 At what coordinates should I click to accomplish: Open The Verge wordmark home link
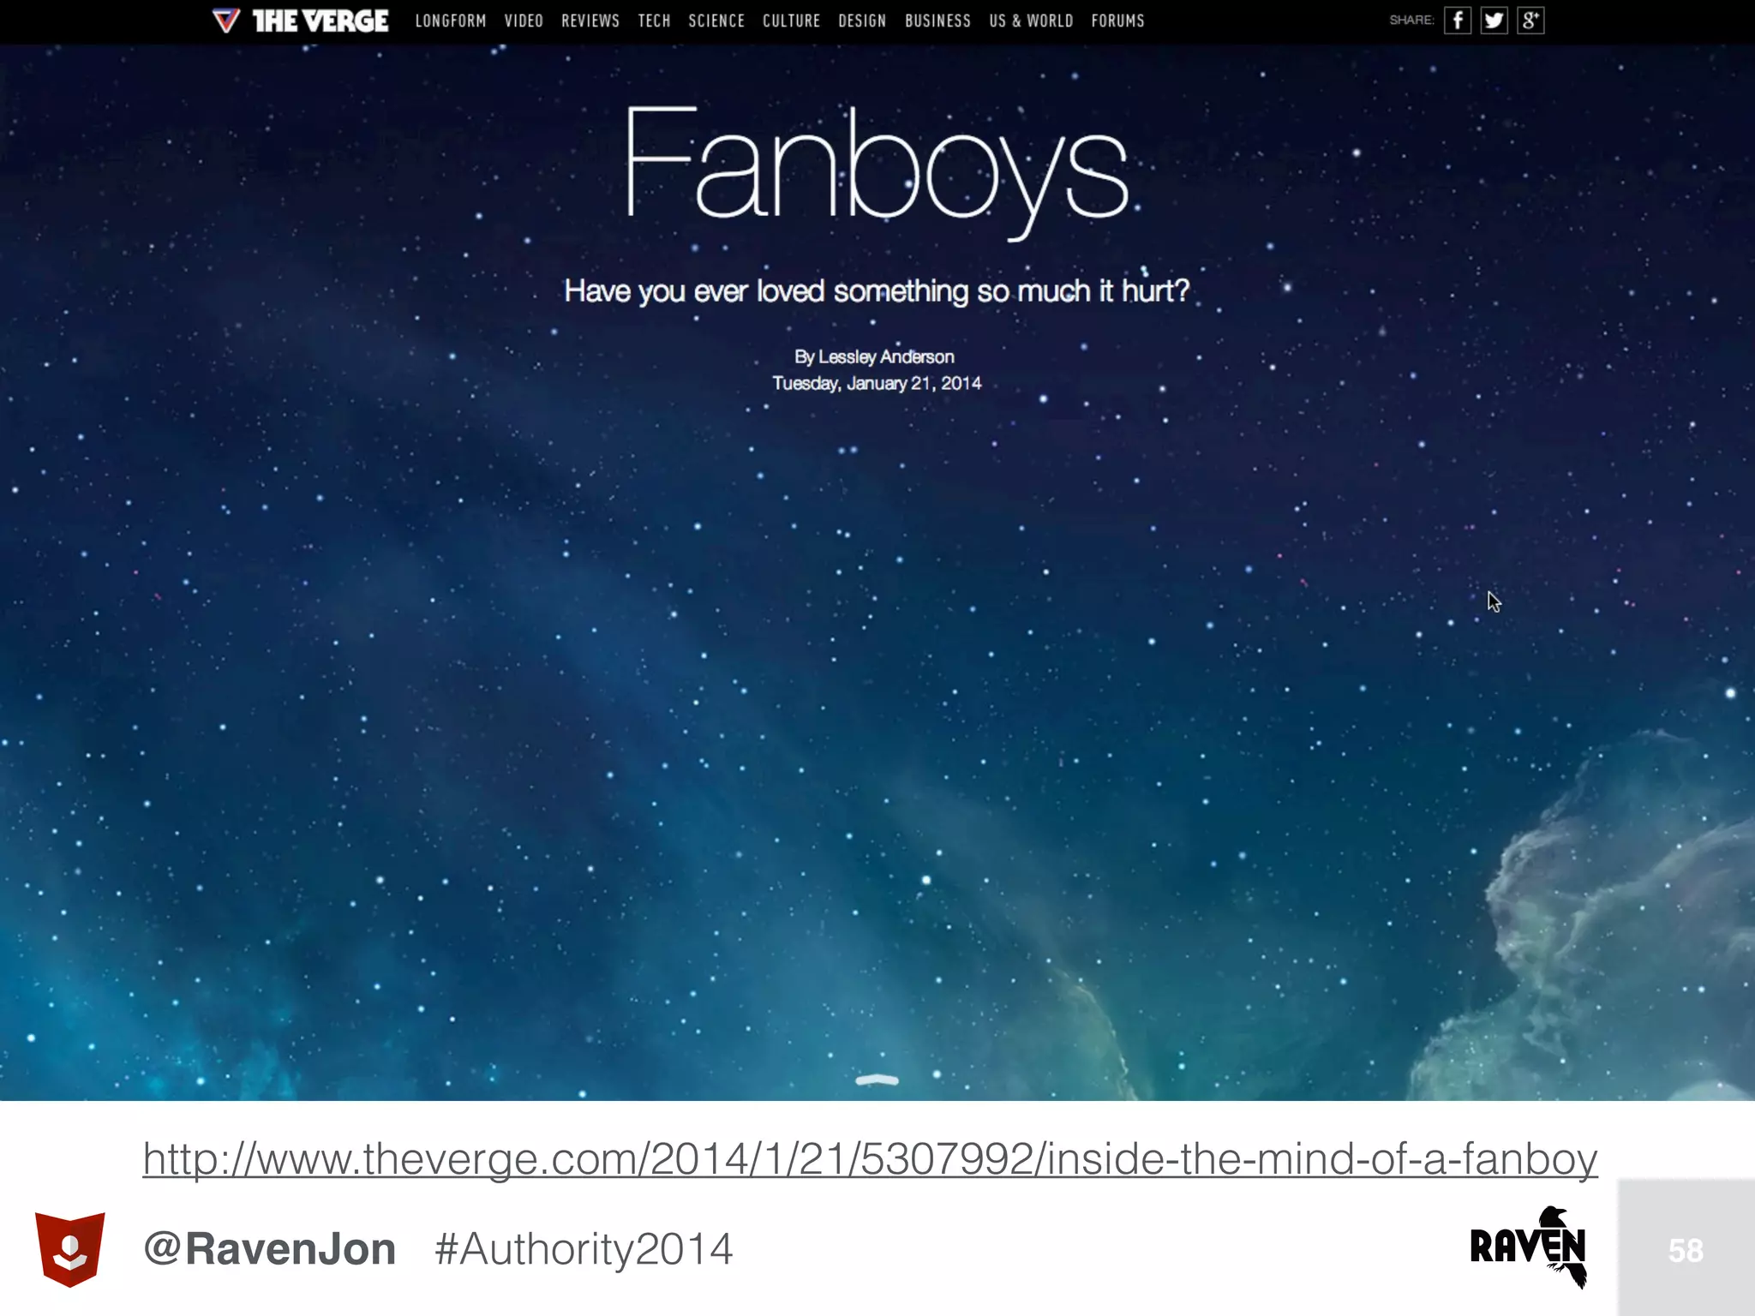(x=320, y=21)
